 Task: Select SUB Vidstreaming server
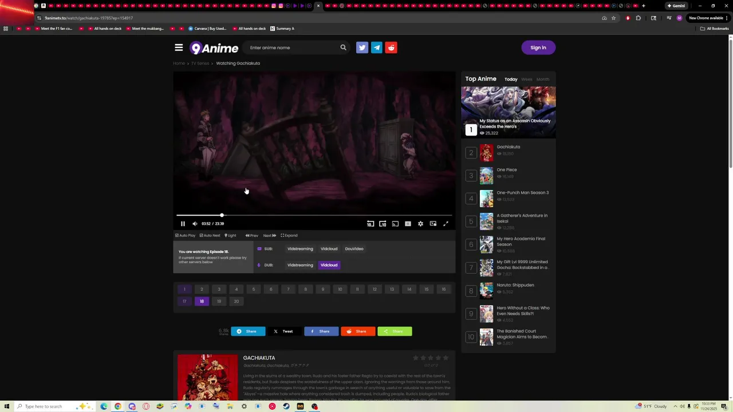tap(300, 249)
